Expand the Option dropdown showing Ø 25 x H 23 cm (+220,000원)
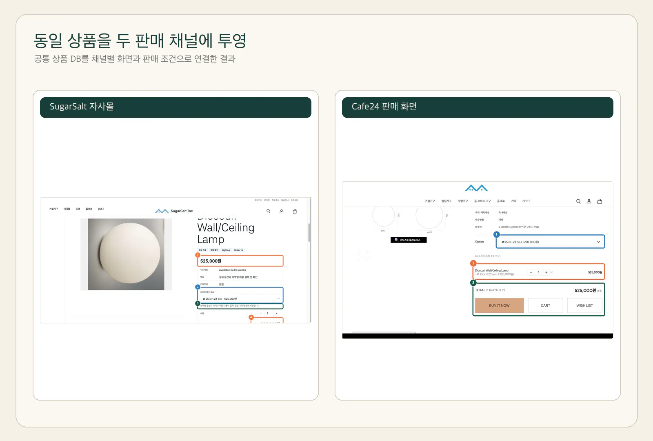This screenshot has height=441, width=653. tap(551, 242)
